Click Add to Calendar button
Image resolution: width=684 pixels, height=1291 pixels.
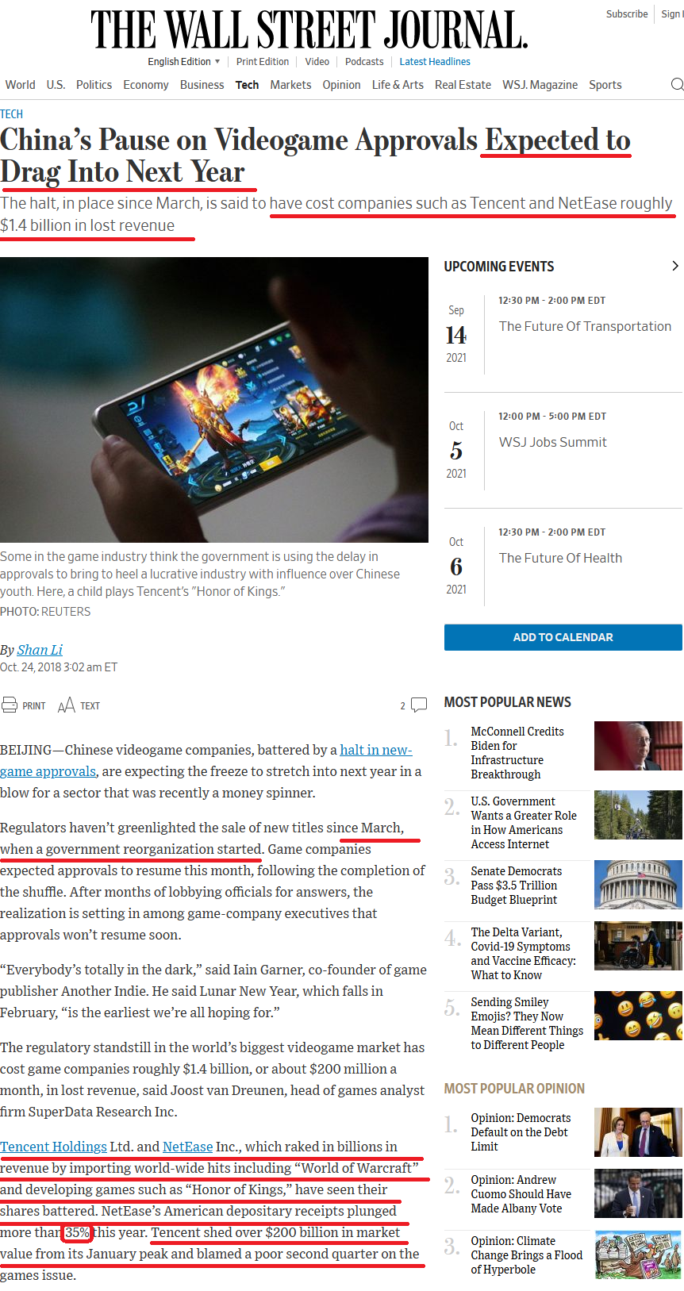[563, 637]
